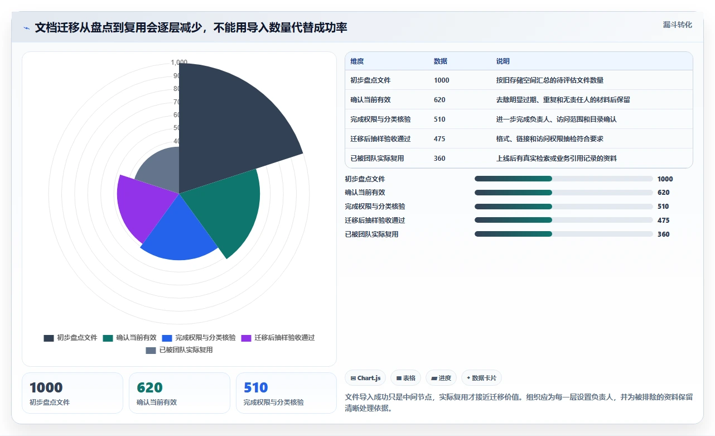Click the summary paragraph below the chips
Viewport: 715px width, 436px height.
(519, 403)
